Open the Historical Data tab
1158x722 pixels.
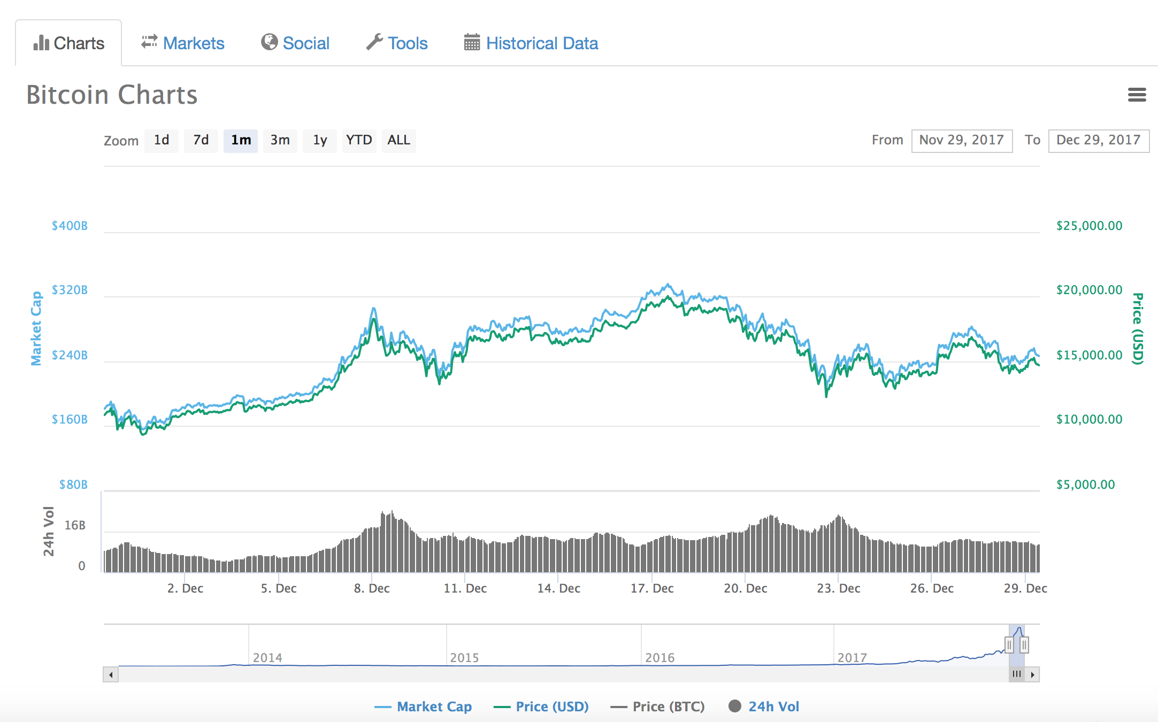[542, 43]
